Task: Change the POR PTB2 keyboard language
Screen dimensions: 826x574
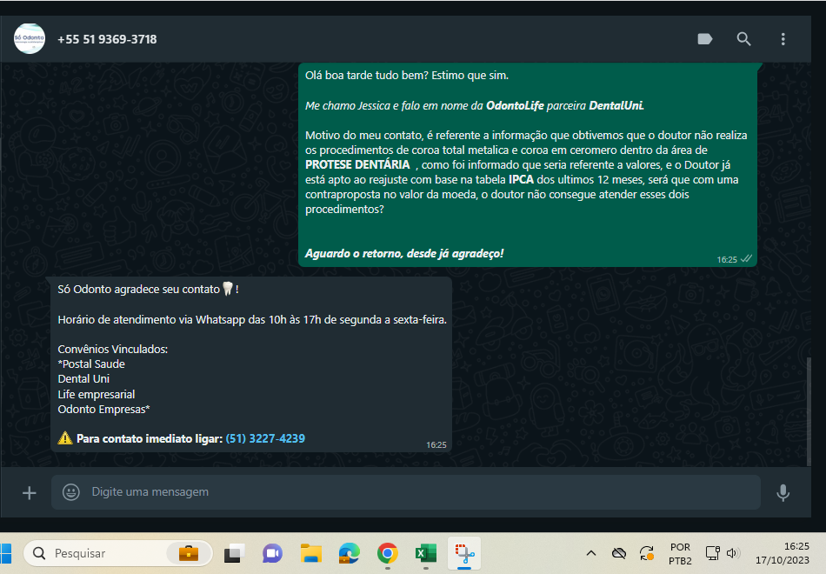Action: (680, 554)
